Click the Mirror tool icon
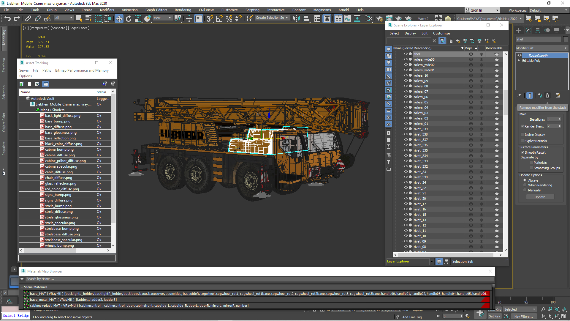Screen dimensions: 570x321 click(x=296, y=19)
